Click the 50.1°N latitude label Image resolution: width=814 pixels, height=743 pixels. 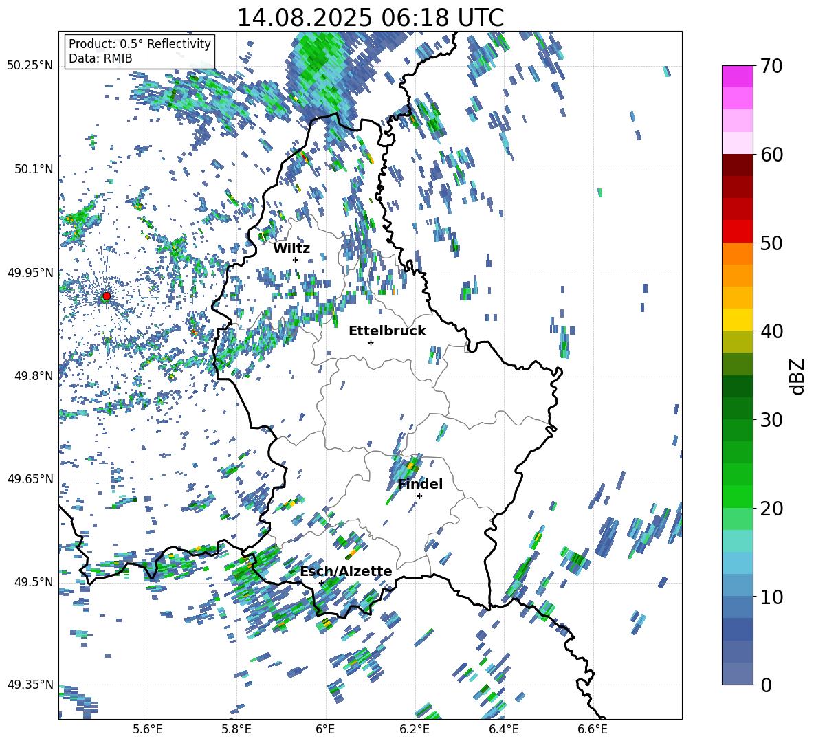click(x=33, y=170)
